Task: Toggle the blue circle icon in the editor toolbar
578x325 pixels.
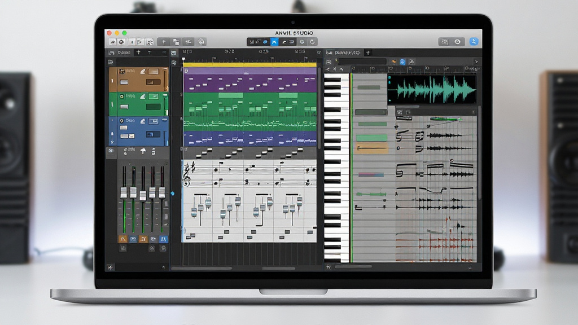Action: (x=402, y=62)
